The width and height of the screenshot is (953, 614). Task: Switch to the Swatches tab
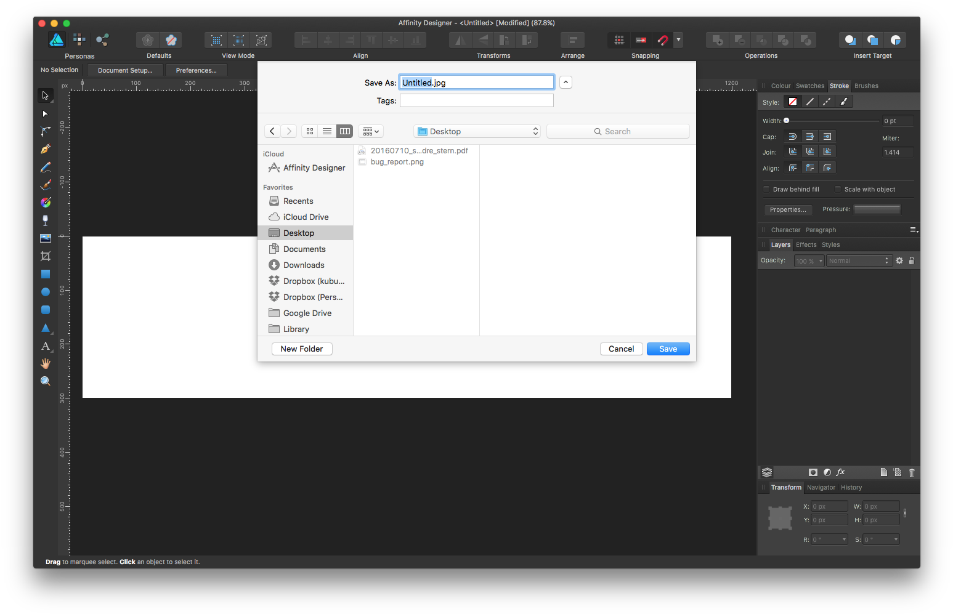coord(809,86)
